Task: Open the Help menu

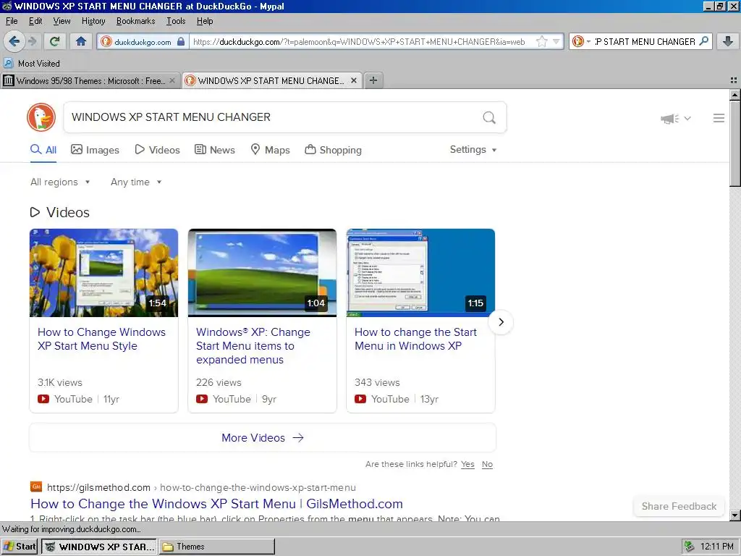Action: point(205,21)
